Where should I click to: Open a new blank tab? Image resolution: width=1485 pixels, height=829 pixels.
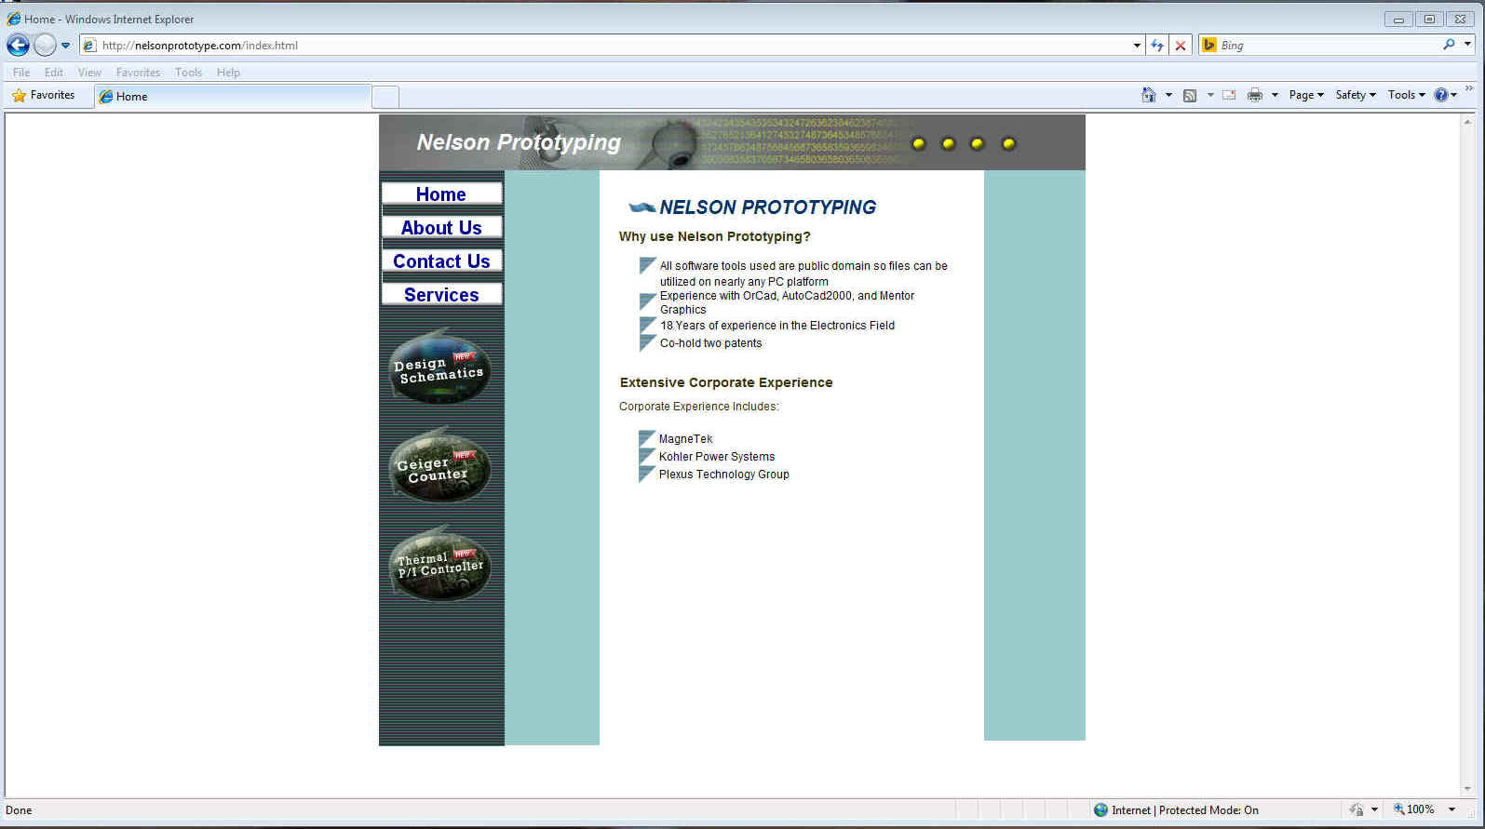[x=385, y=97]
